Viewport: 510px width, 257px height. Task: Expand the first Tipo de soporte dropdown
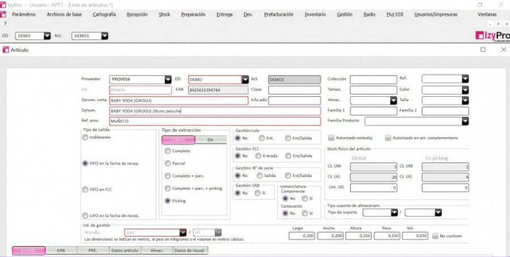pyautogui.click(x=394, y=213)
